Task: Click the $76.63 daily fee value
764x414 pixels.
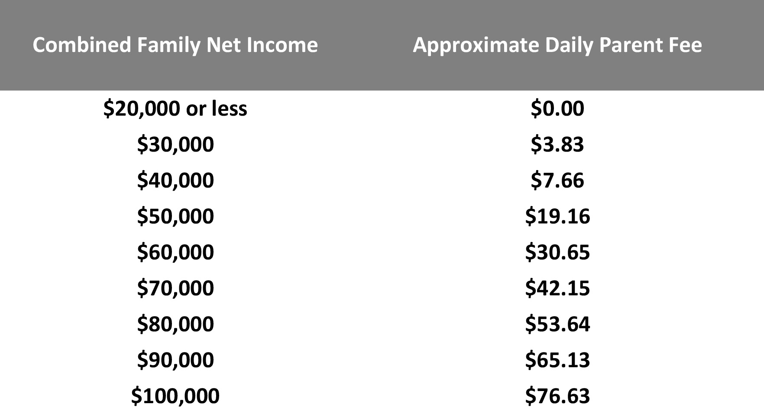Action: [x=557, y=396]
